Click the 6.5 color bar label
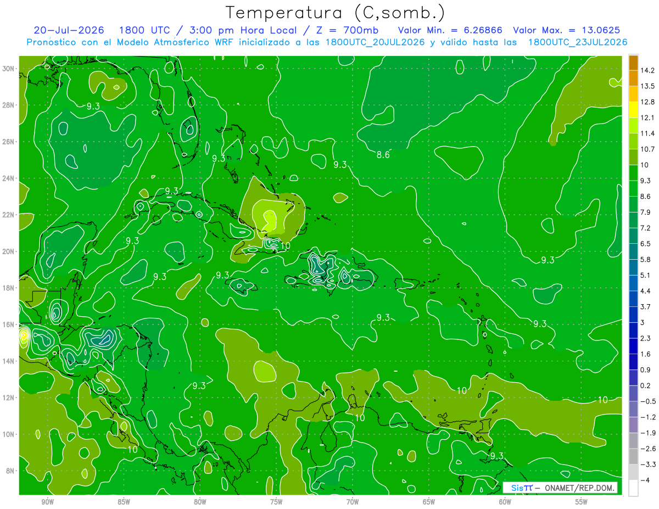The height and width of the screenshot is (509, 659). (646, 243)
